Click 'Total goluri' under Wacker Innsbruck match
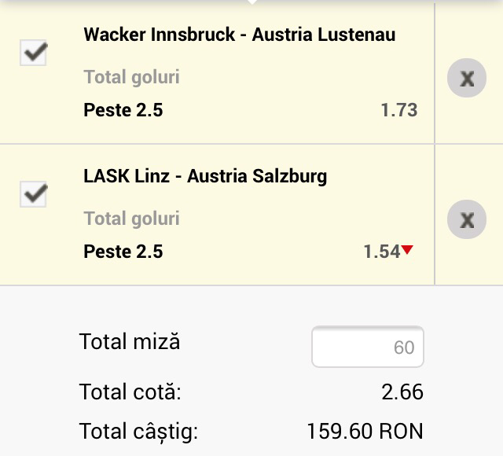This screenshot has width=503, height=456. pos(131,77)
